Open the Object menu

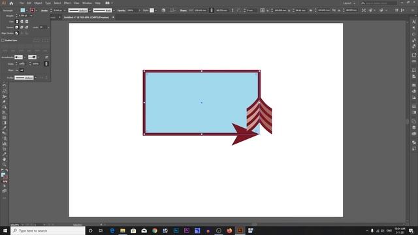click(38, 3)
